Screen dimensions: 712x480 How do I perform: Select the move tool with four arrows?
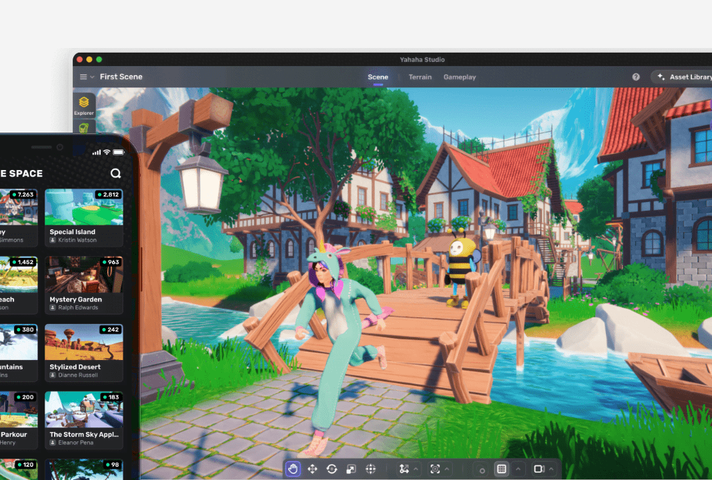pos(313,469)
